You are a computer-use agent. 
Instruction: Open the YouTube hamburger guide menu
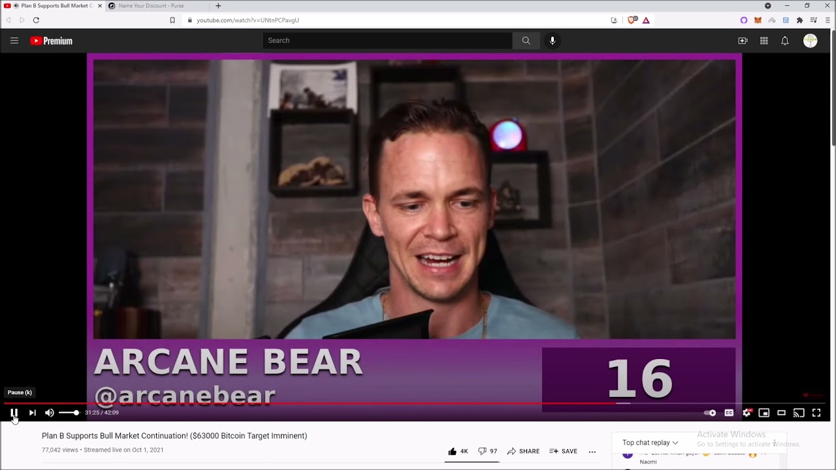pyautogui.click(x=14, y=40)
